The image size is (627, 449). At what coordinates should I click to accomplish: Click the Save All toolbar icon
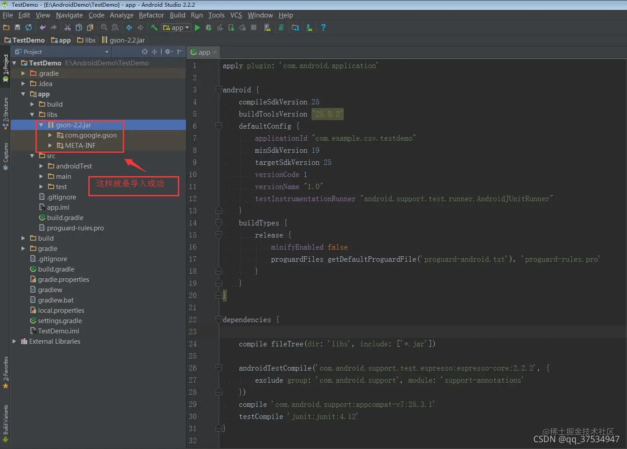(x=17, y=27)
